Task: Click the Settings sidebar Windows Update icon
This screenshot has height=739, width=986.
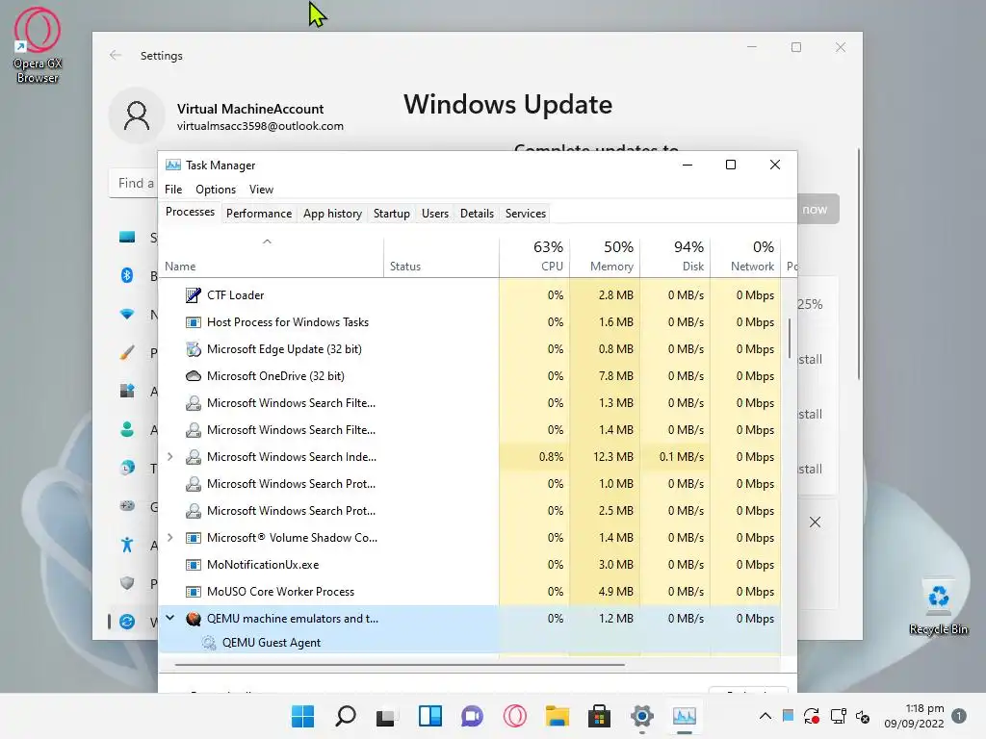Action: click(x=127, y=622)
